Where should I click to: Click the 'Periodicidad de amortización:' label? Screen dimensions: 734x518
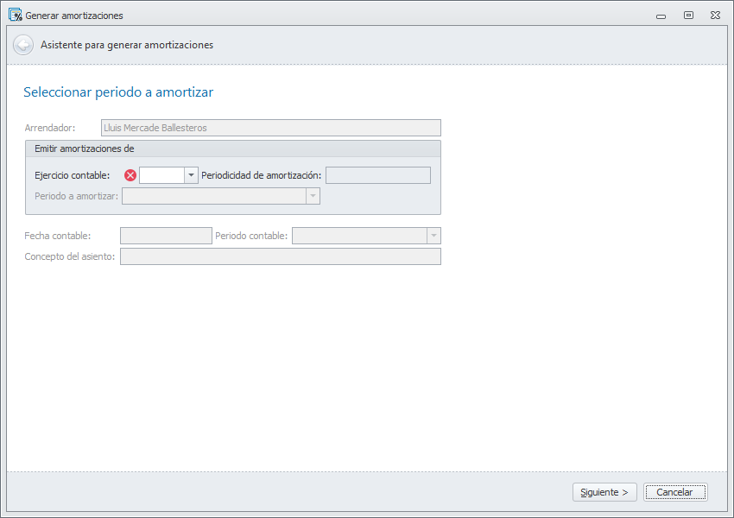pyautogui.click(x=261, y=175)
